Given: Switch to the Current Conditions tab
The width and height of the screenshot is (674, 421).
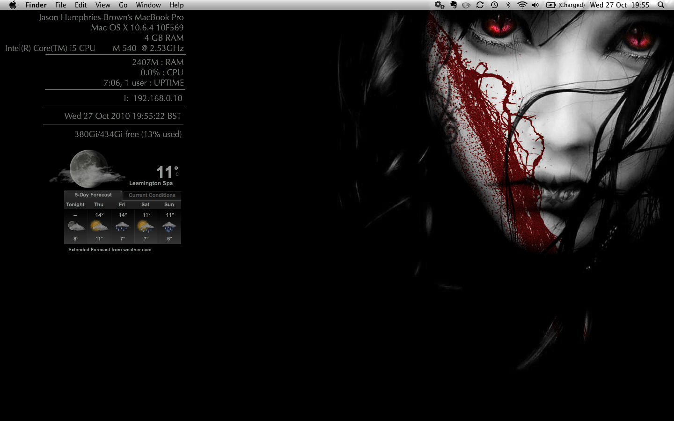Looking at the screenshot, I should [152, 195].
